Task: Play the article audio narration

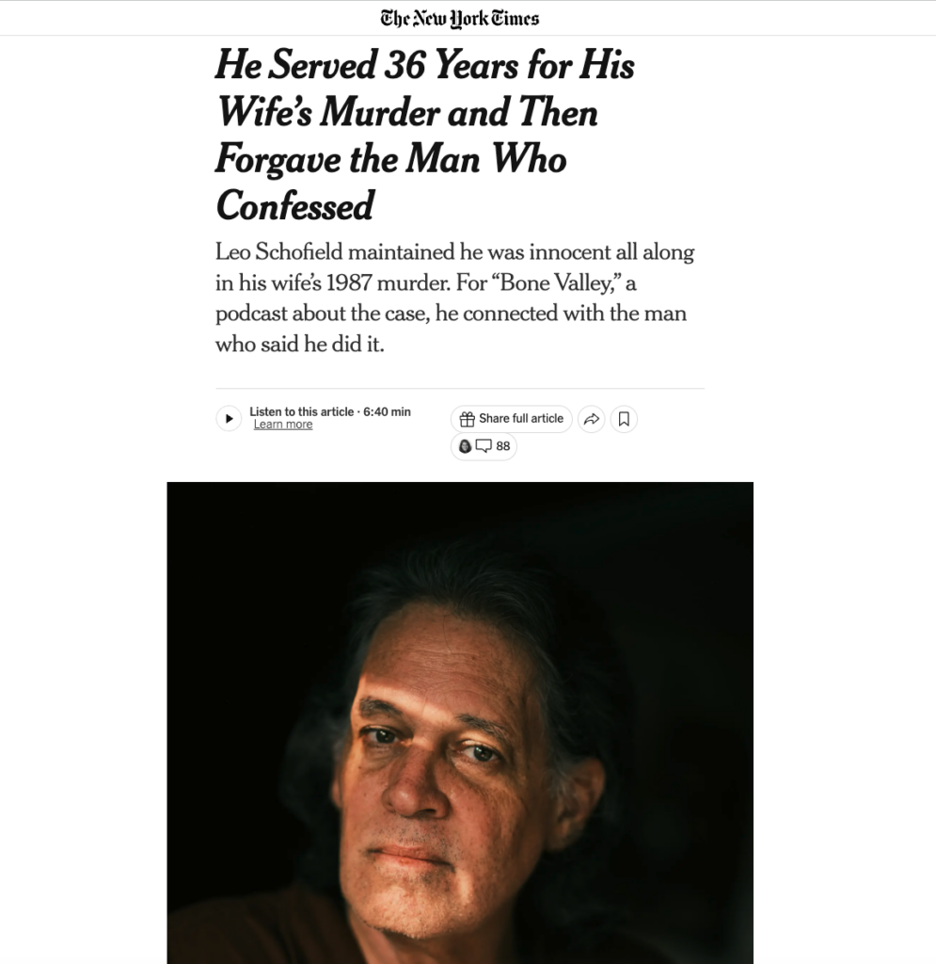Action: (x=229, y=418)
